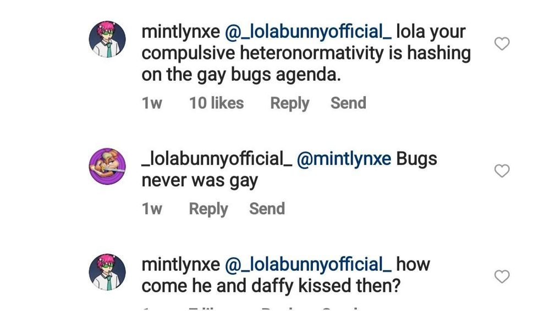
Task: Open mintlynxe avatar on the first comment
Action: pyautogui.click(x=107, y=40)
